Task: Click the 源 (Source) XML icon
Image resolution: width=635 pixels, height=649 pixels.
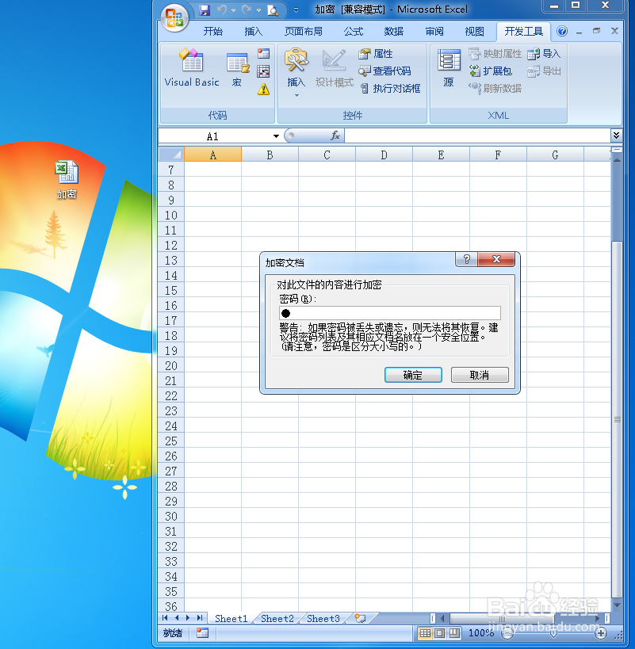Action: point(449,67)
